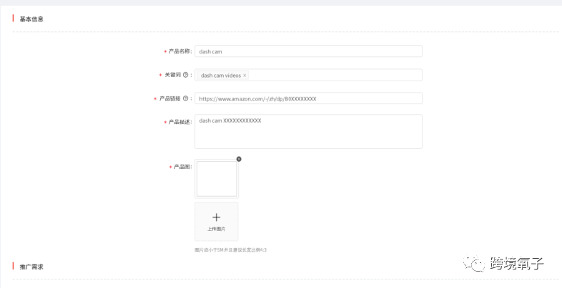This screenshot has height=288, width=562.
Task: Click the 上传图片 label text
Action: pos(216,229)
